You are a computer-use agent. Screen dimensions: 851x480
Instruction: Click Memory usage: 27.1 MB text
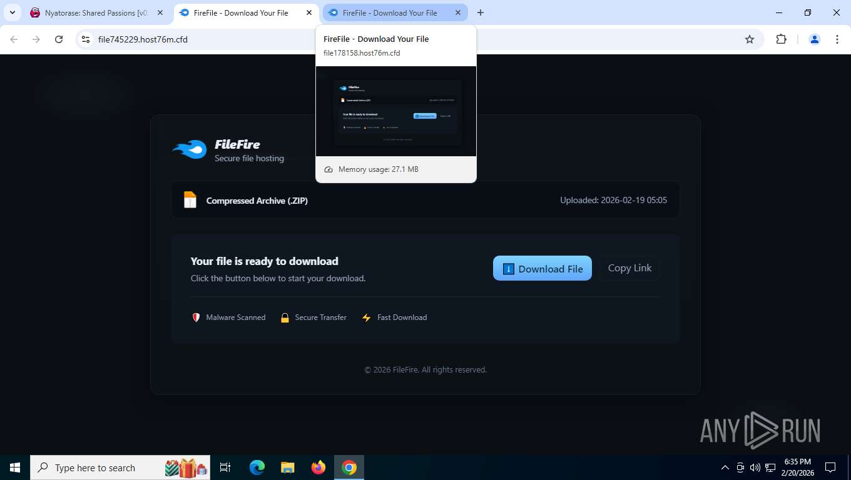pos(378,169)
